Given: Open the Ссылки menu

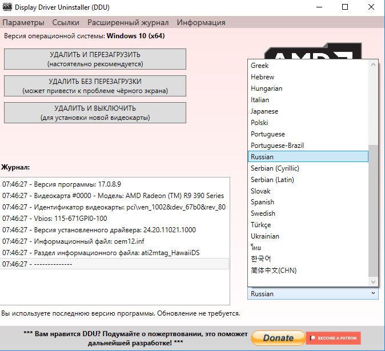Looking at the screenshot, I should coord(66,22).
